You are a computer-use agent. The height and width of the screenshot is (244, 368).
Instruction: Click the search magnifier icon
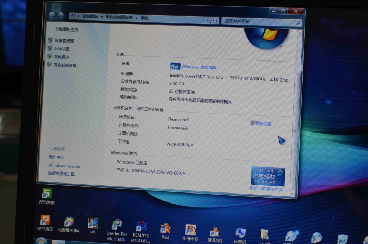(x=298, y=23)
